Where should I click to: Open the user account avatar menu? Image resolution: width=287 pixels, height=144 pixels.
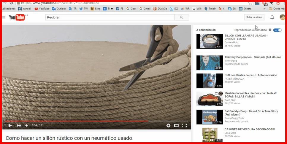tap(283, 17)
